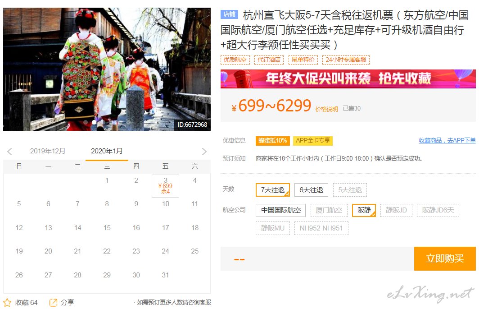
Task: Go to next month with right arrow
Action: [x=204, y=151]
